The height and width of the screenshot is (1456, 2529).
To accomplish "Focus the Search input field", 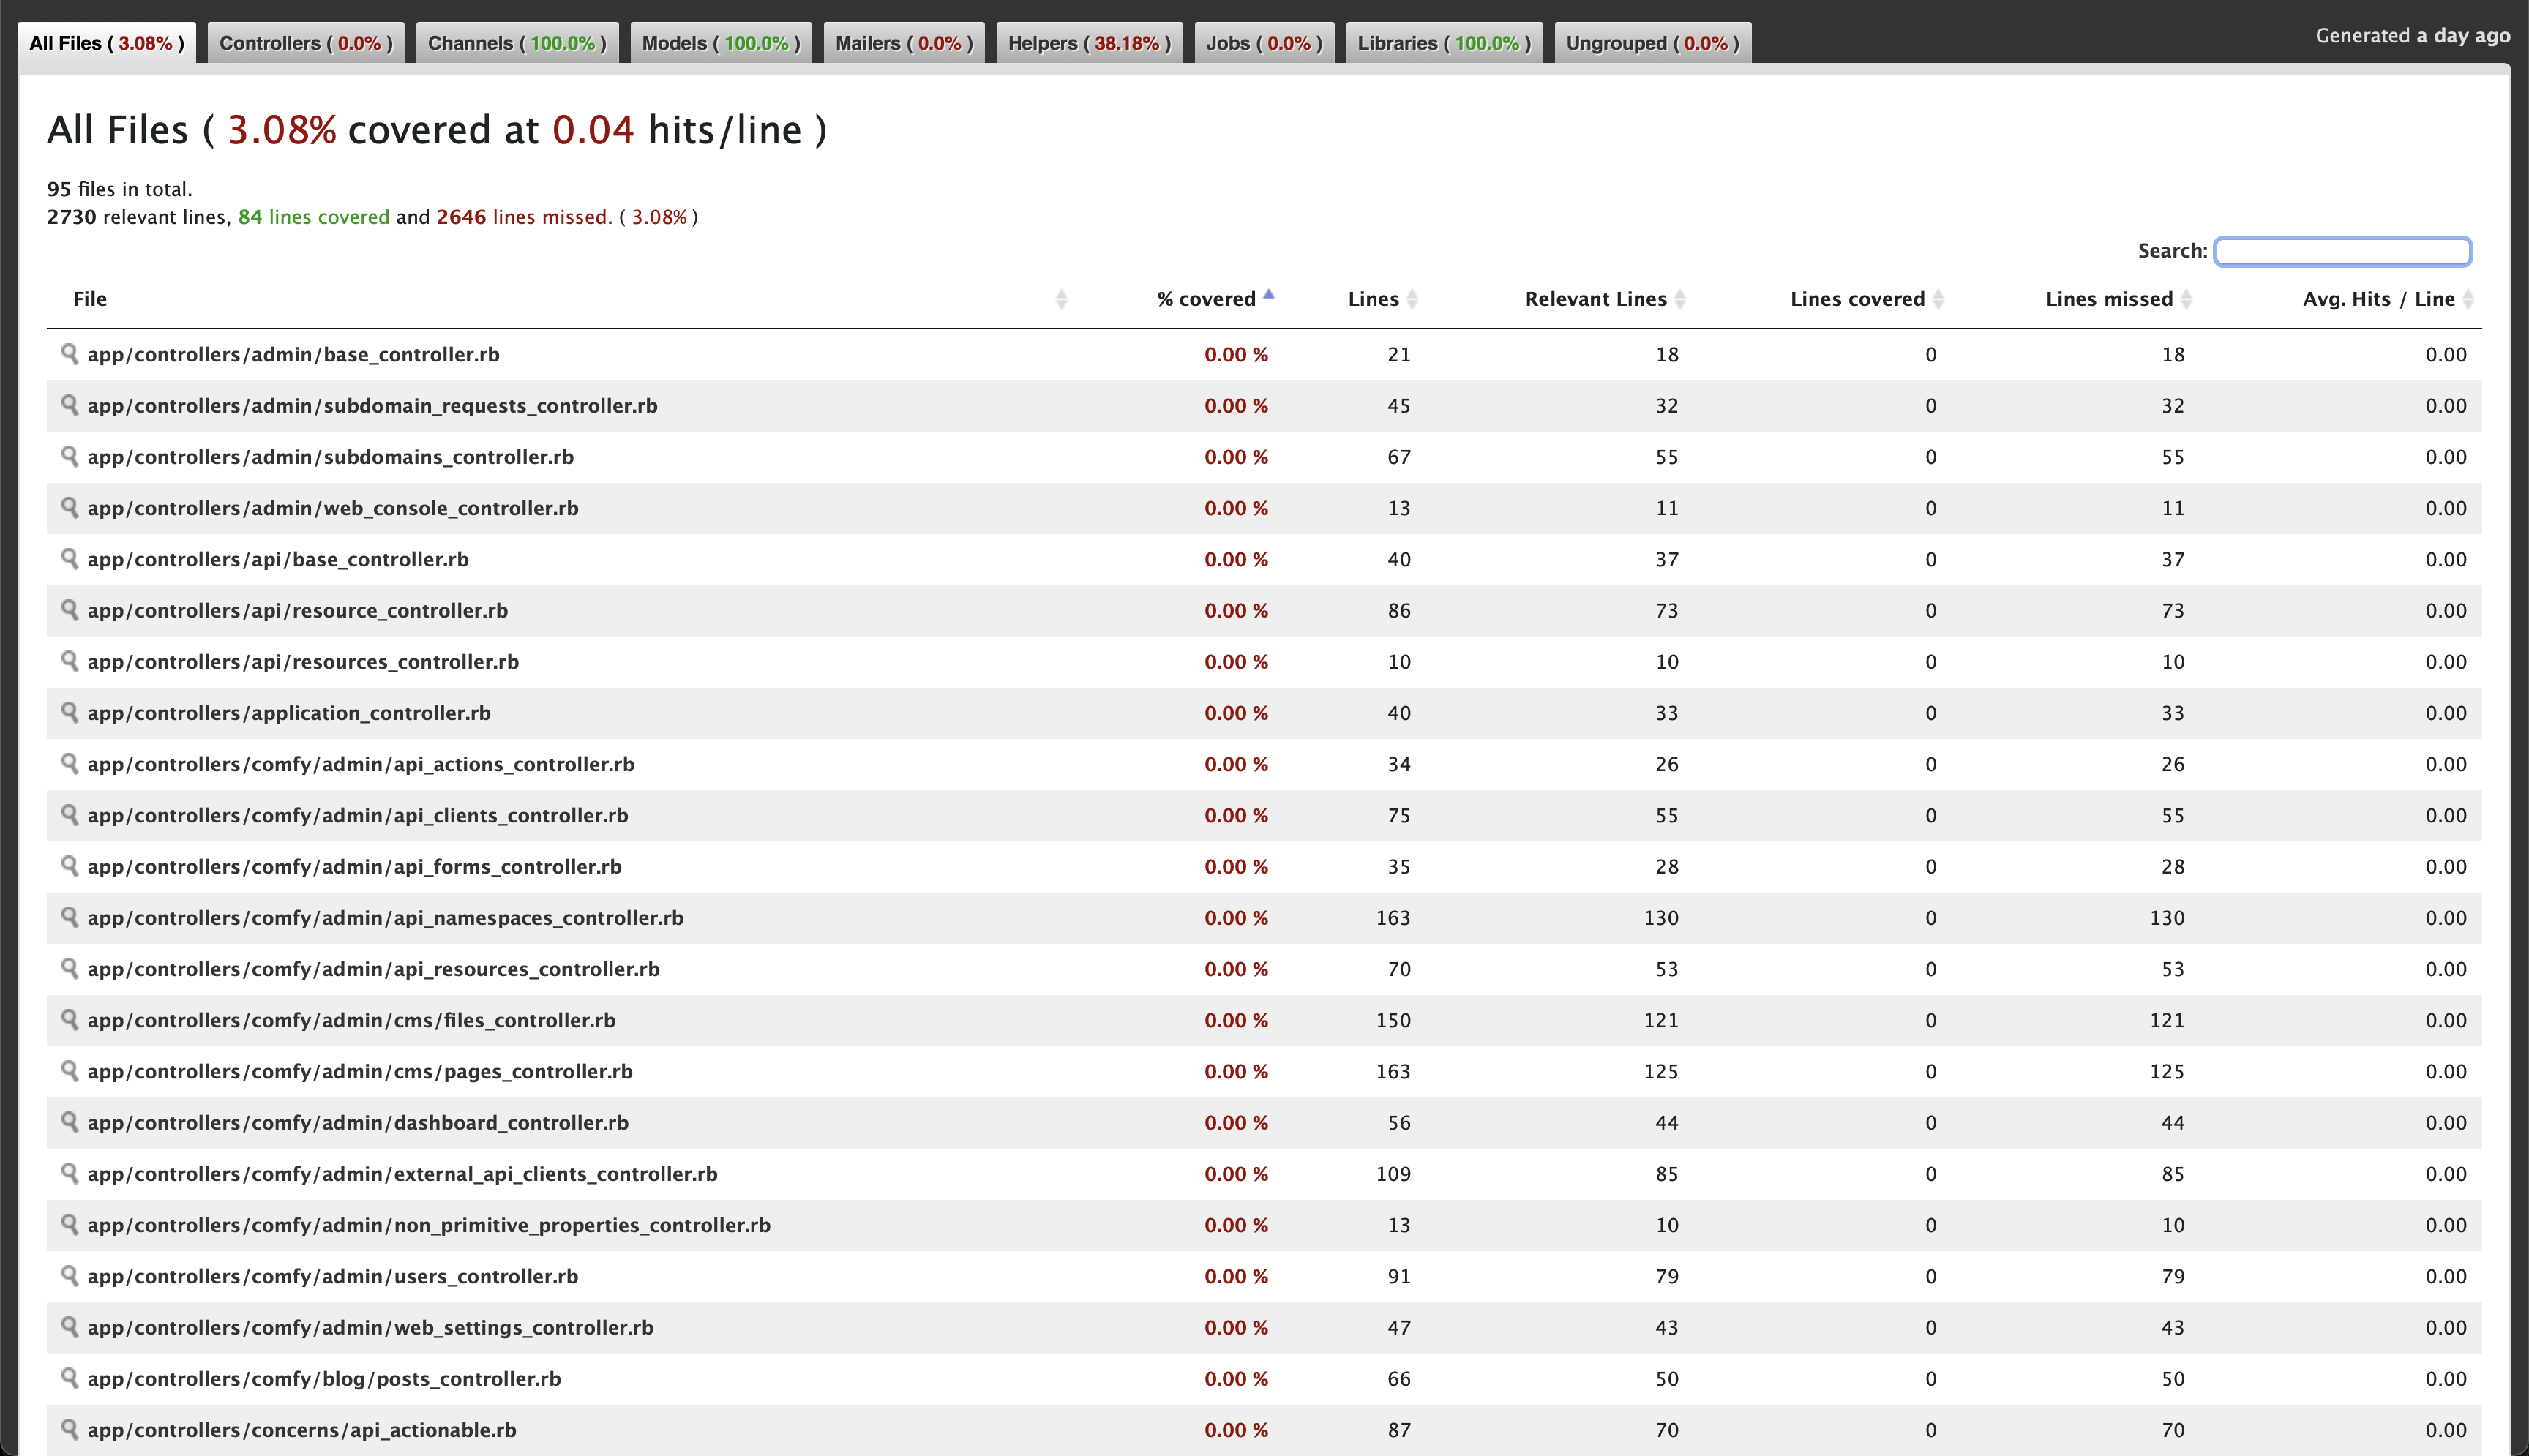I will [x=2342, y=251].
